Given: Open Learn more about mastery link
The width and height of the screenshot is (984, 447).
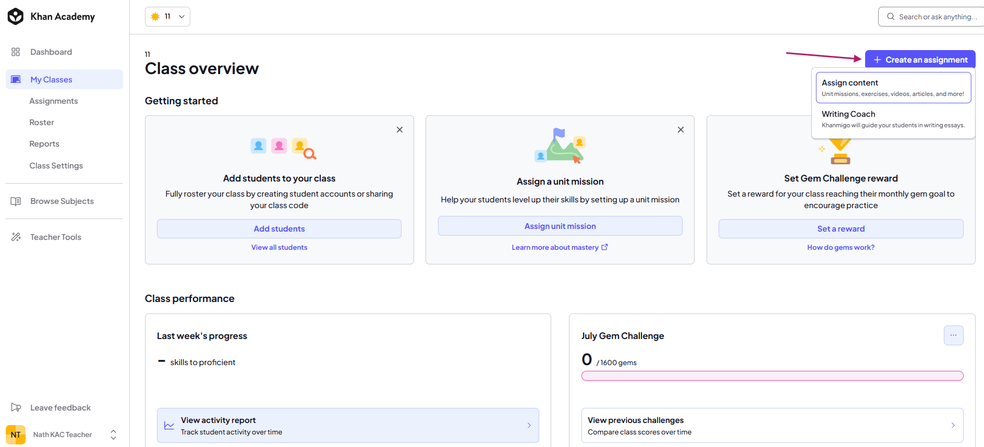Looking at the screenshot, I should (560, 247).
